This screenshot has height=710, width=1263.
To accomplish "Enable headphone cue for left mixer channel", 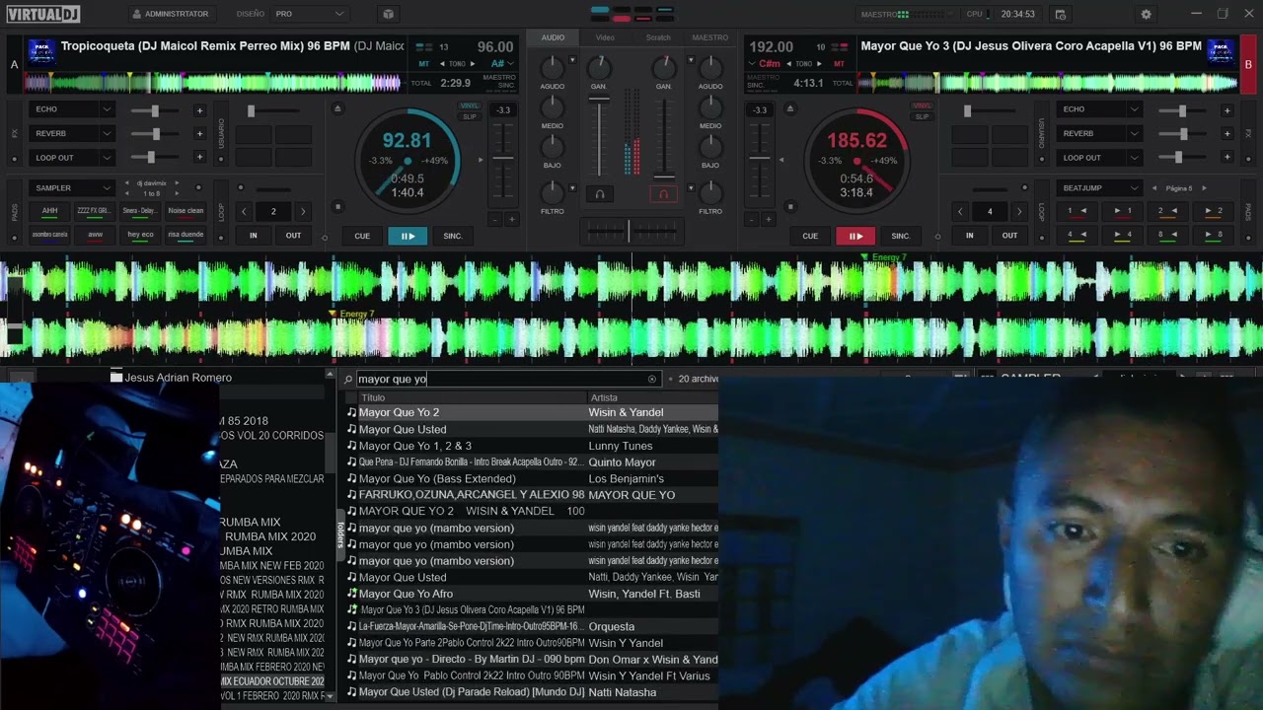I will tap(599, 194).
